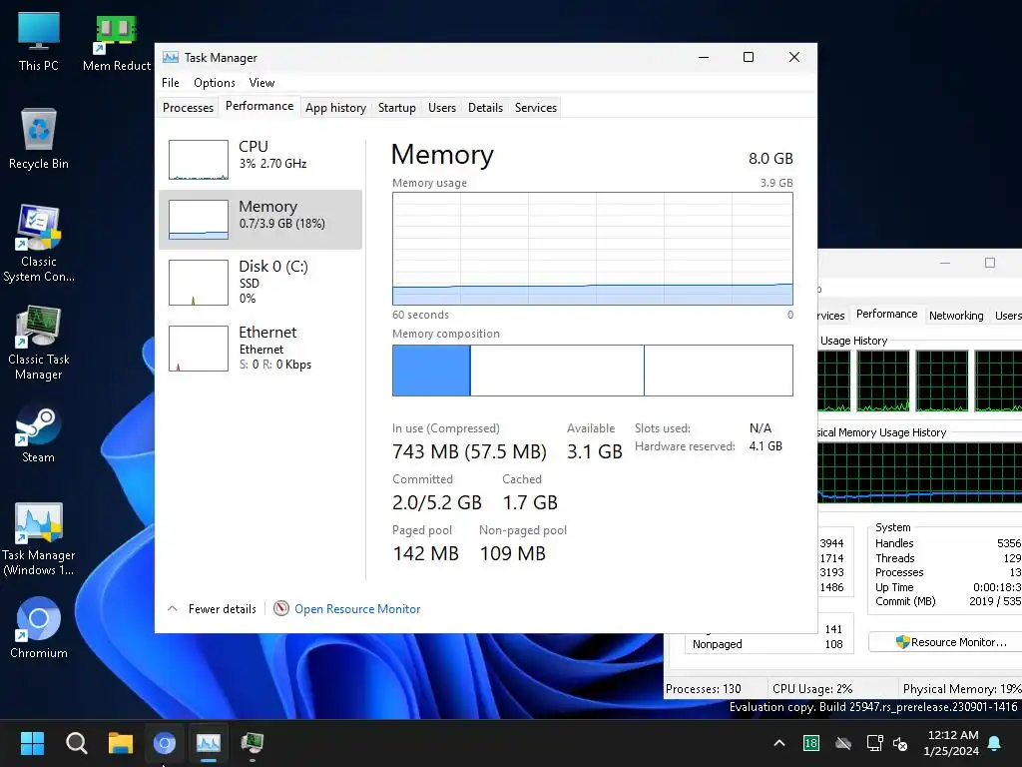
Task: Select the Disk 0 (C:) performance entry
Action: click(260, 282)
